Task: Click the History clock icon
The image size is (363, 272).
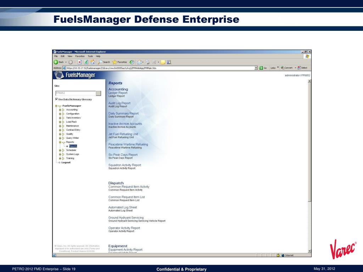Action: 132,62
